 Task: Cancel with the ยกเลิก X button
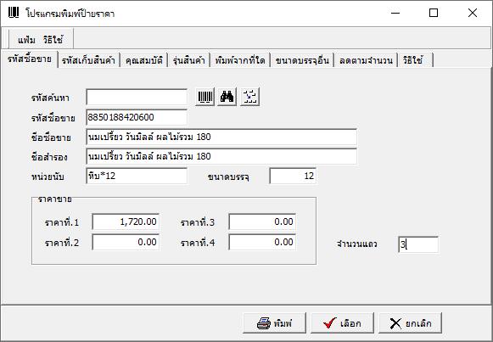click(x=411, y=322)
